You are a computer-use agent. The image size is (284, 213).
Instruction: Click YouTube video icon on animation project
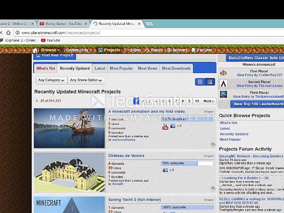point(165,126)
